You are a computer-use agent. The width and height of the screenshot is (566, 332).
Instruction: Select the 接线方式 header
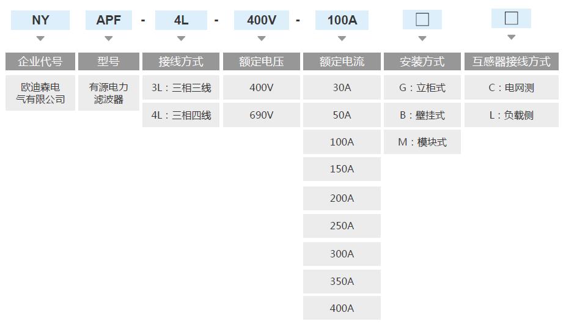coord(181,61)
